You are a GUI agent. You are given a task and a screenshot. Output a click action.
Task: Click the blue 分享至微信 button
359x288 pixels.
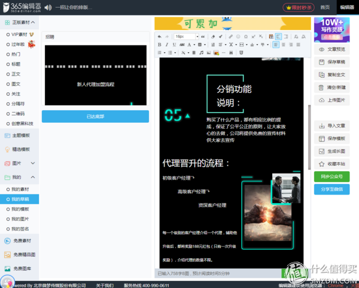pyautogui.click(x=331, y=189)
